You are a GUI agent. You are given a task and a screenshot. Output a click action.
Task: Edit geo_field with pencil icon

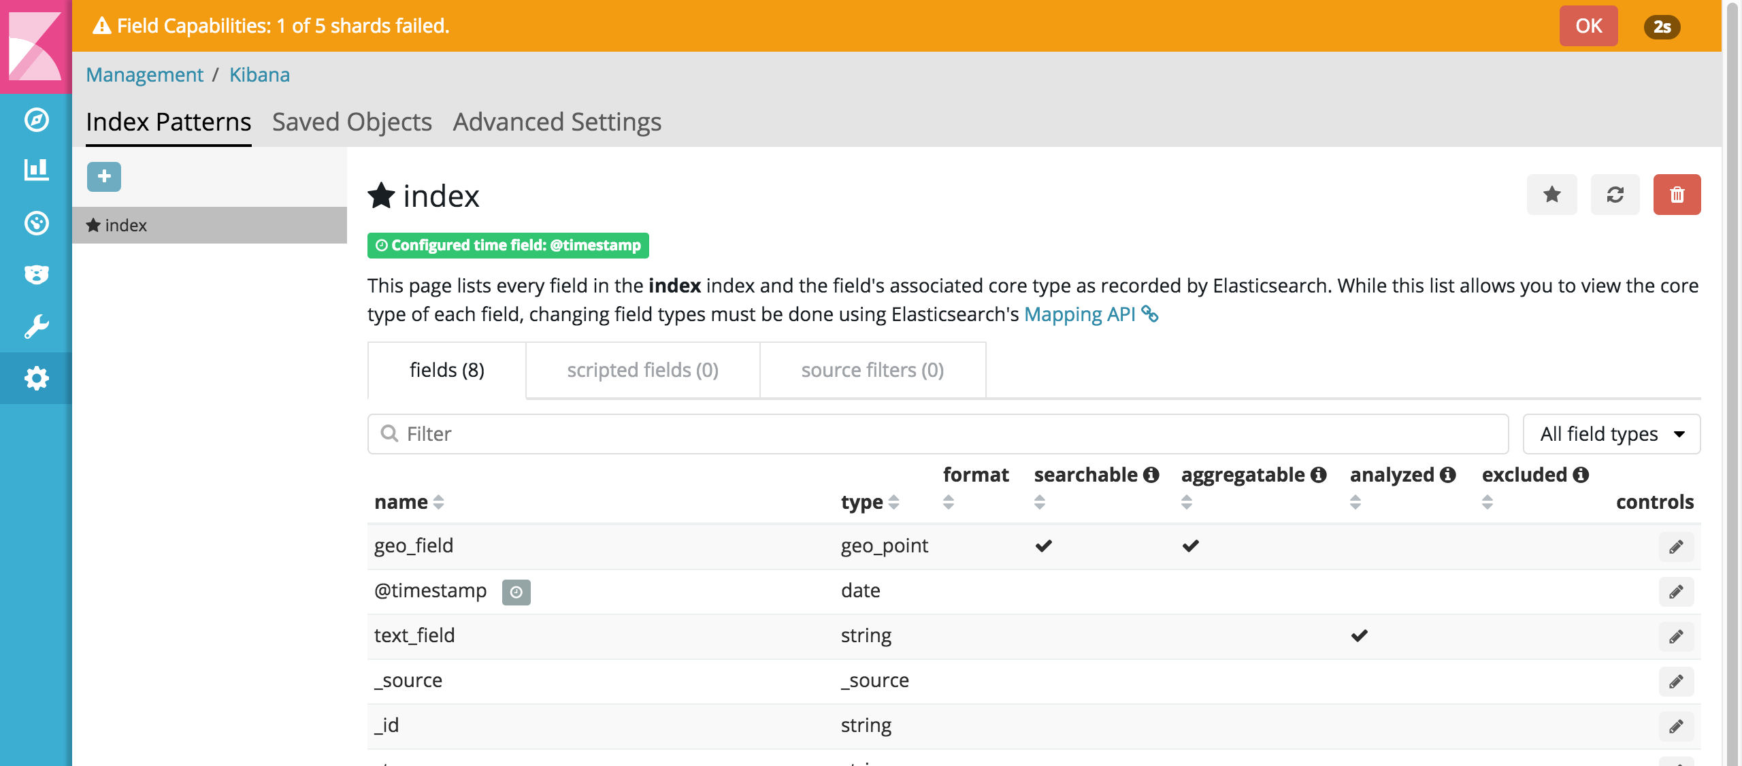(1675, 547)
